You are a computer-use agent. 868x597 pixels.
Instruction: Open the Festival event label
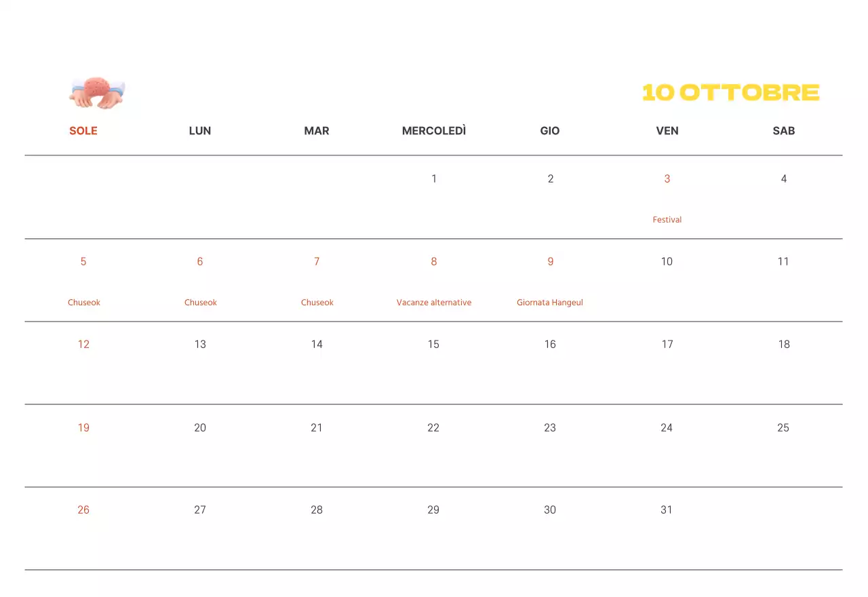[667, 220]
